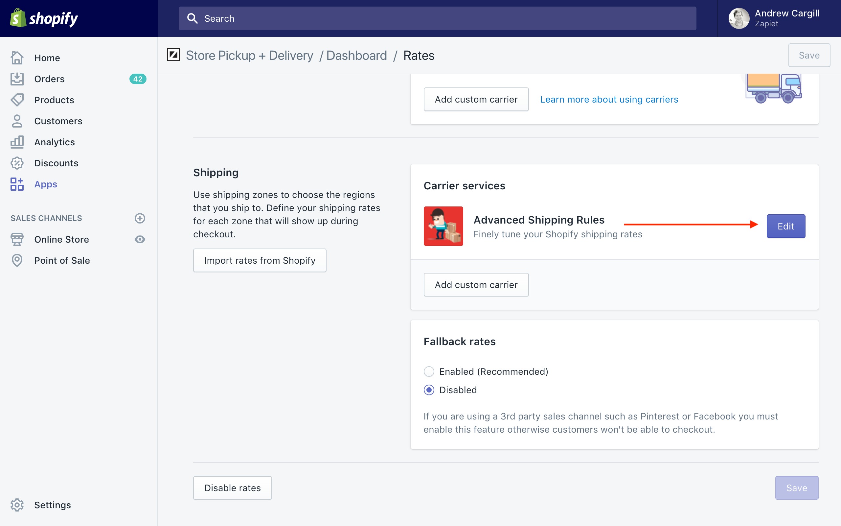Click the Online Store storefront icon
The width and height of the screenshot is (841, 526).
click(17, 239)
